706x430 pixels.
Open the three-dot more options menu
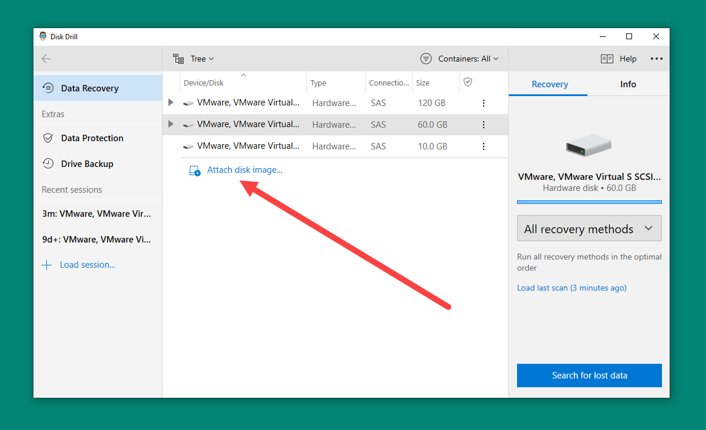click(657, 59)
